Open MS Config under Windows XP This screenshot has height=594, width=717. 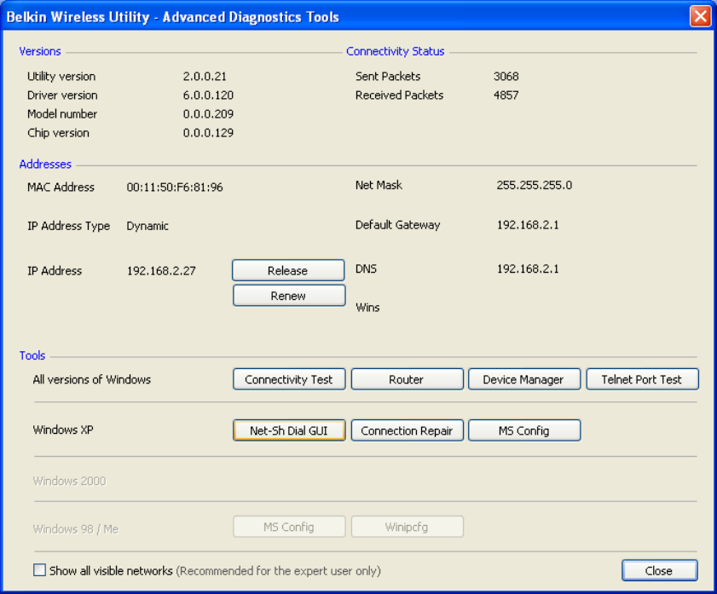click(x=524, y=430)
